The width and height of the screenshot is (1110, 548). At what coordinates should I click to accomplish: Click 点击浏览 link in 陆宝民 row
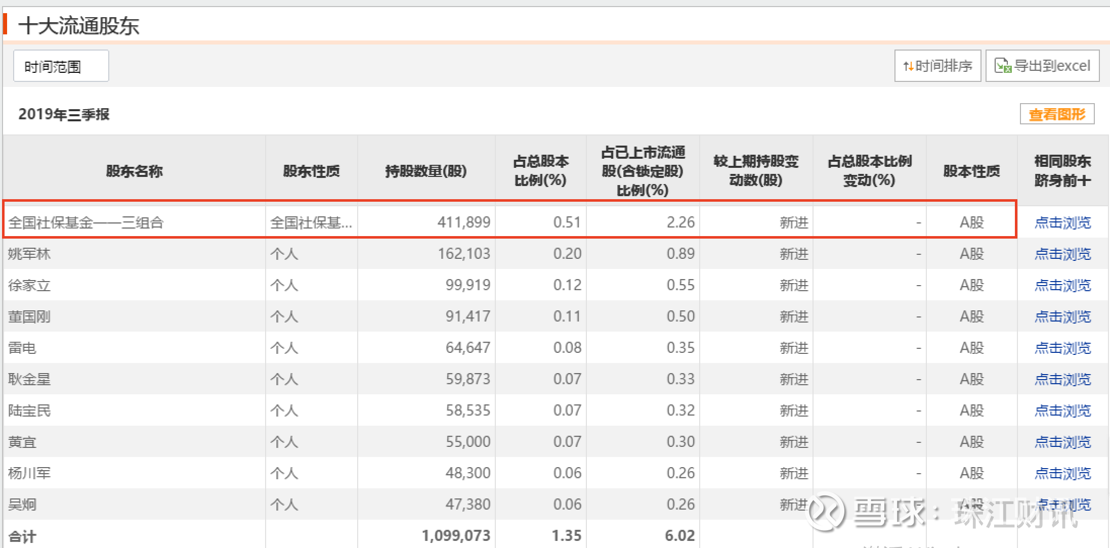point(1062,410)
